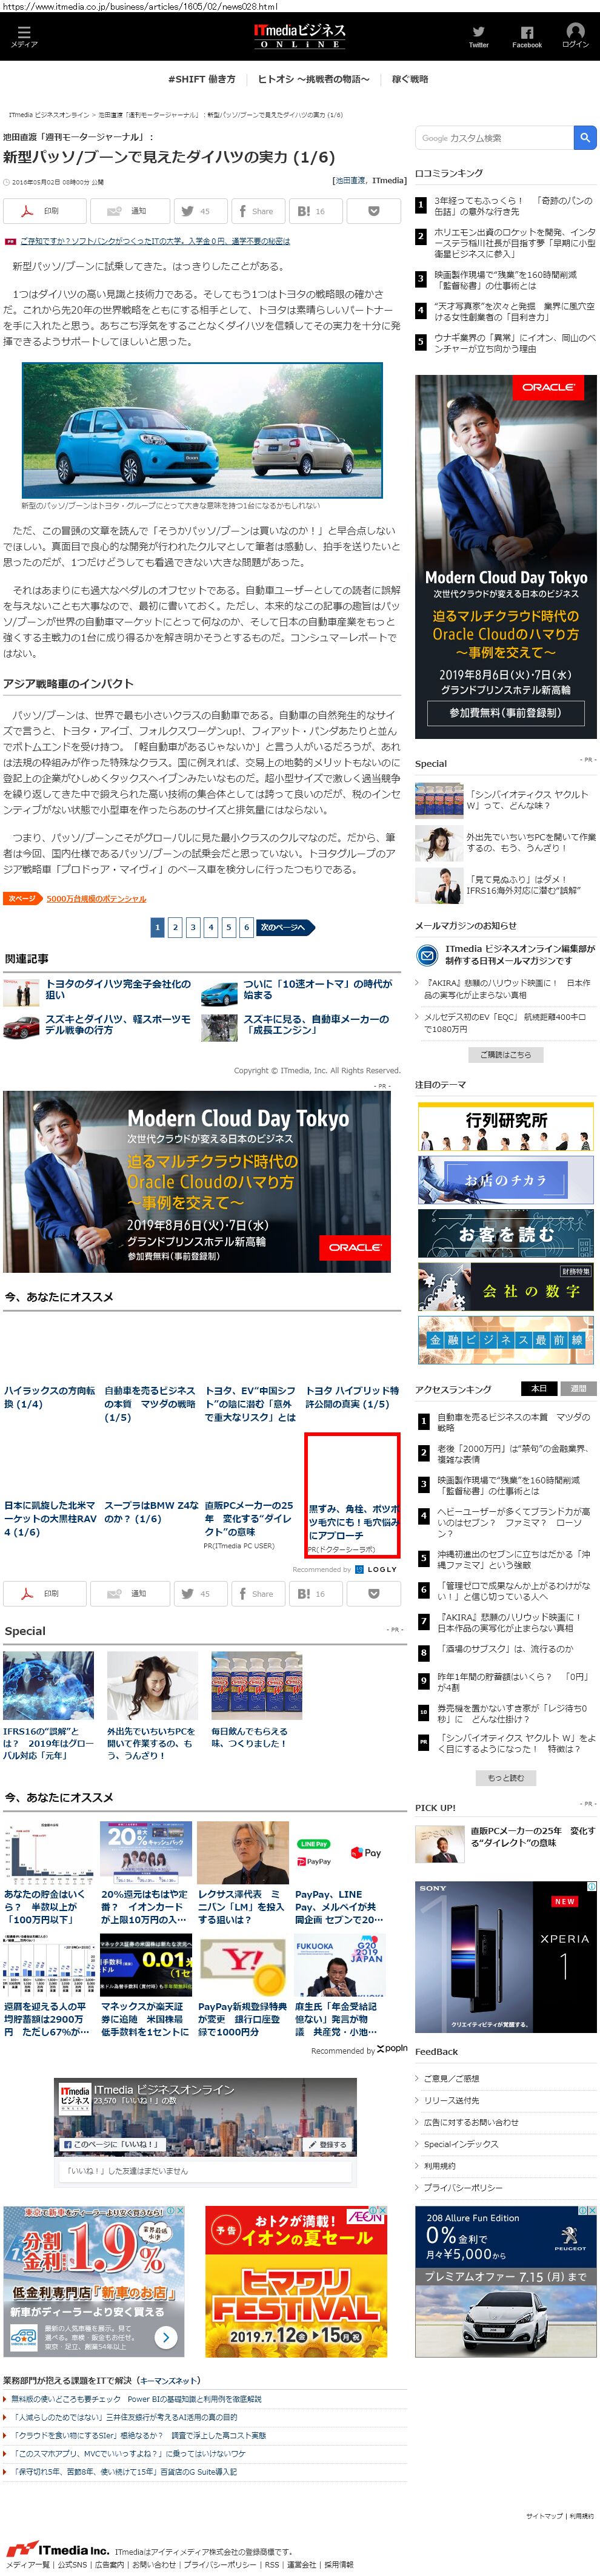
Task: Click the 通知 notification button under headline
Action: [x=130, y=211]
